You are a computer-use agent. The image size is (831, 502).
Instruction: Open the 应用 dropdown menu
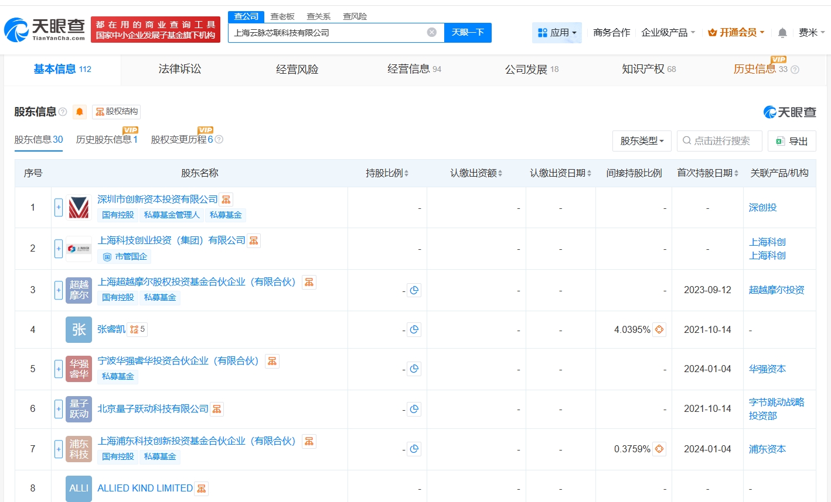click(x=557, y=33)
